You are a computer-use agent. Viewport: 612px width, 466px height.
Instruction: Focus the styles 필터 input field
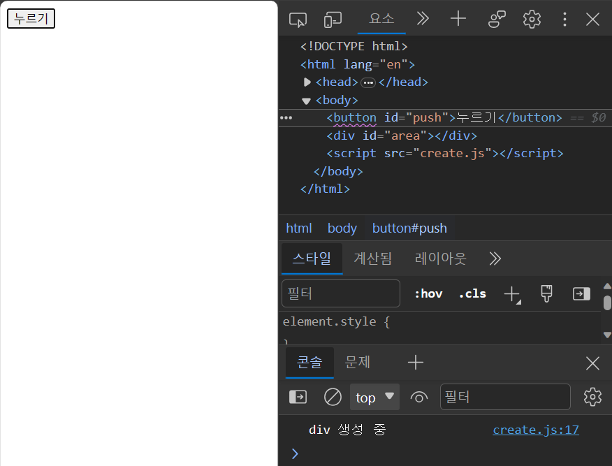341,293
